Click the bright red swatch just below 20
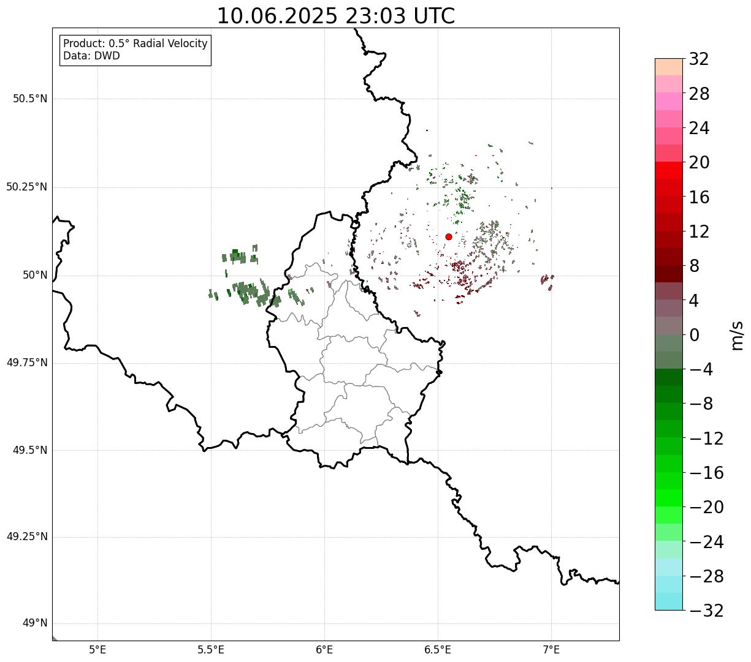 [668, 171]
